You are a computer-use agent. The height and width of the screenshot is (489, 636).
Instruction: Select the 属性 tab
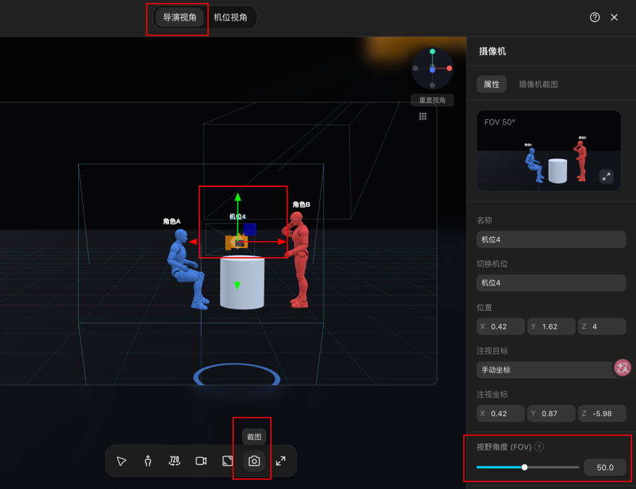click(x=491, y=84)
